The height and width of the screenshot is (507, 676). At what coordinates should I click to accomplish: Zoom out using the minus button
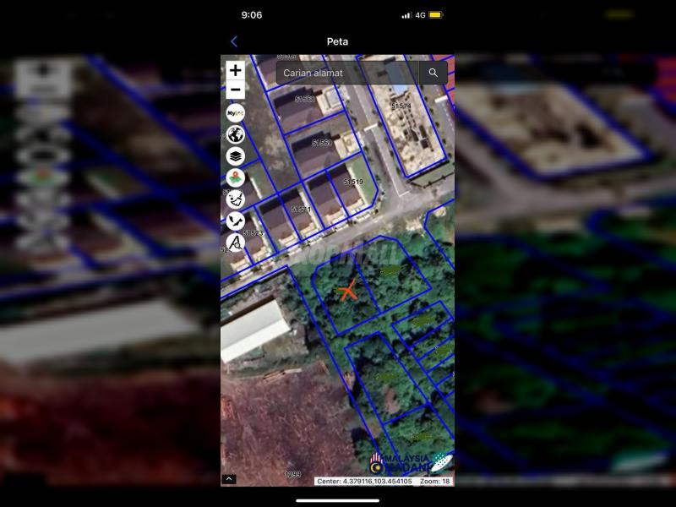[235, 90]
